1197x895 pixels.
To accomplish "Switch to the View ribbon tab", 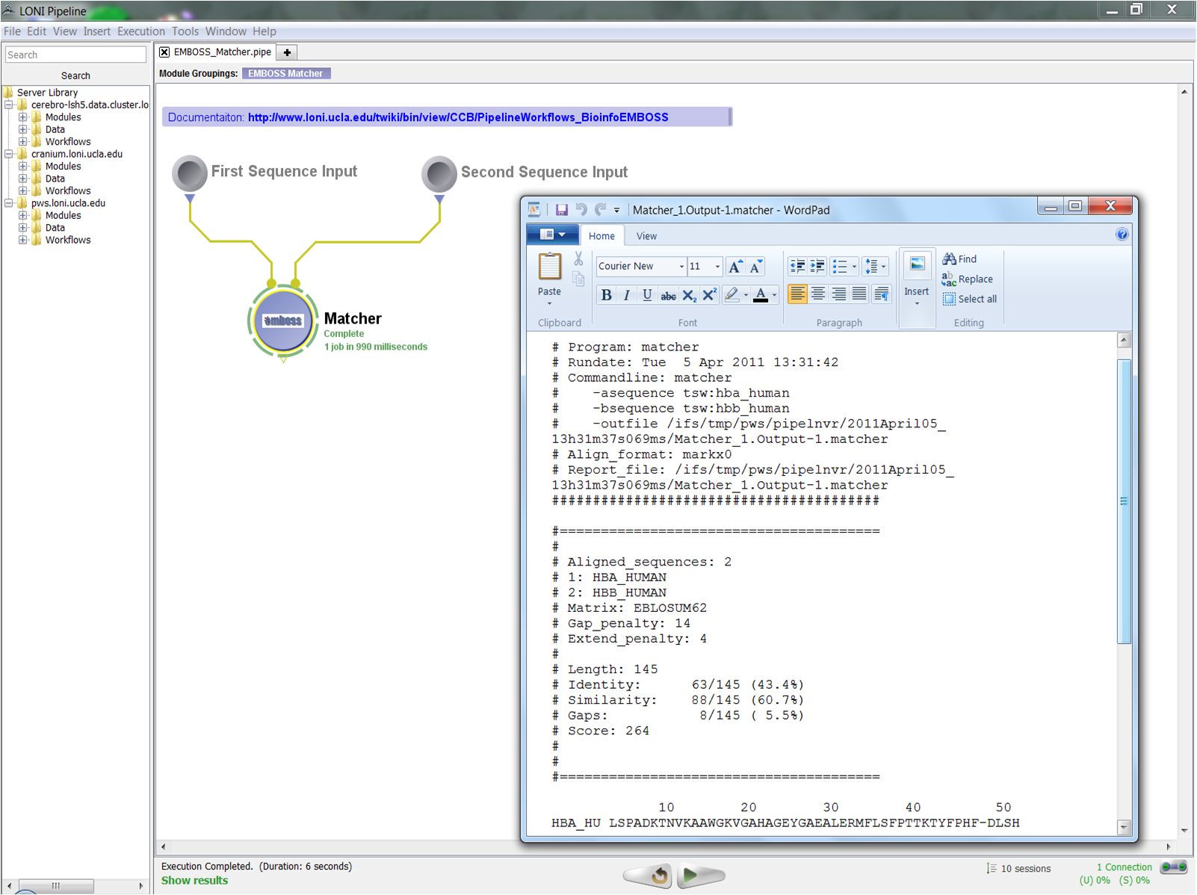I will coord(646,236).
